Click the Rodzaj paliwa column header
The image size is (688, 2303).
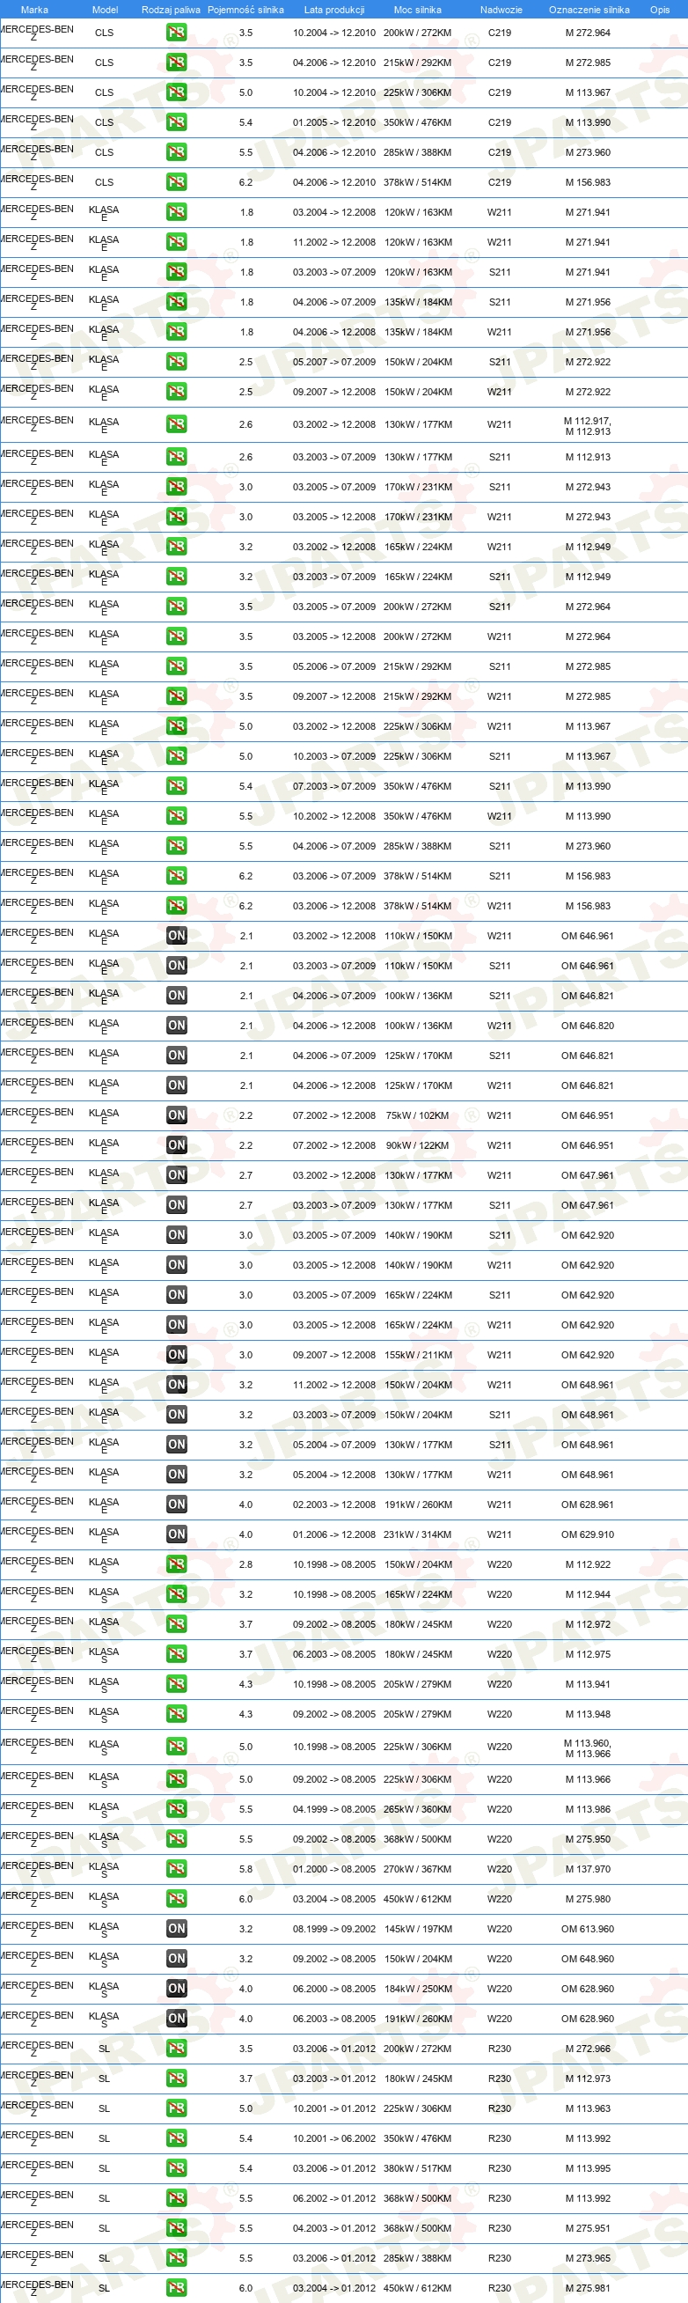tap(171, 10)
